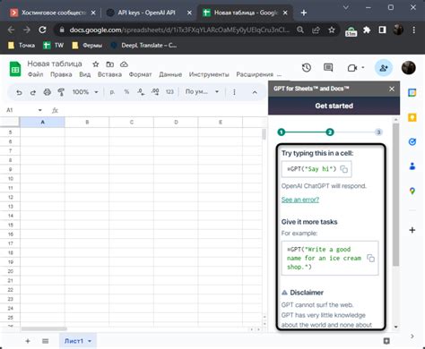Activate the paint format tool
425x349 pixels.
(61, 92)
